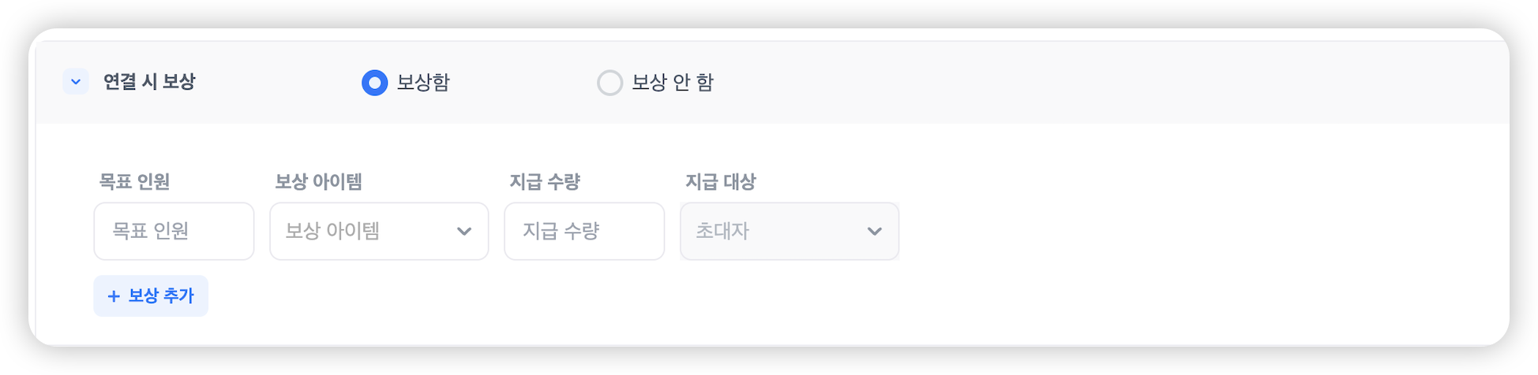This screenshot has width=1538, height=375.
Task: Click the plus icon in 보상 추가
Action: [114, 296]
